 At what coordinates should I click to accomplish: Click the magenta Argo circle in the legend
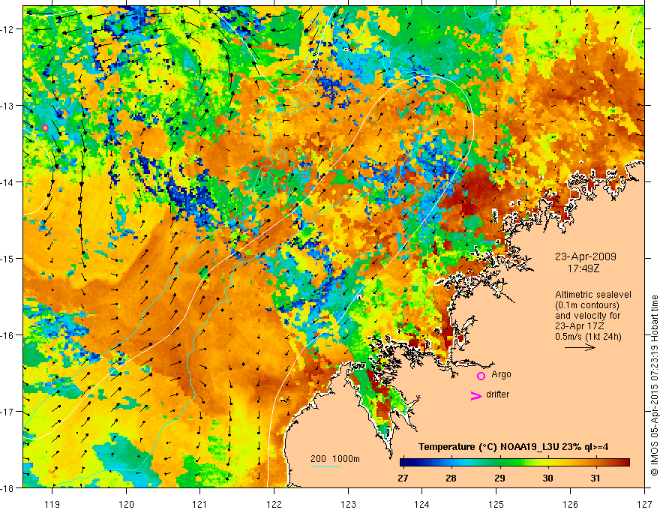click(481, 376)
